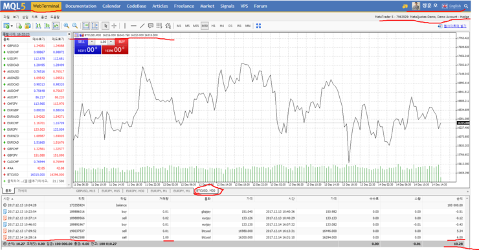479x250 pixels.
Task: Open the BTCUSD, M30 chart tab
Action: [x=206, y=190]
